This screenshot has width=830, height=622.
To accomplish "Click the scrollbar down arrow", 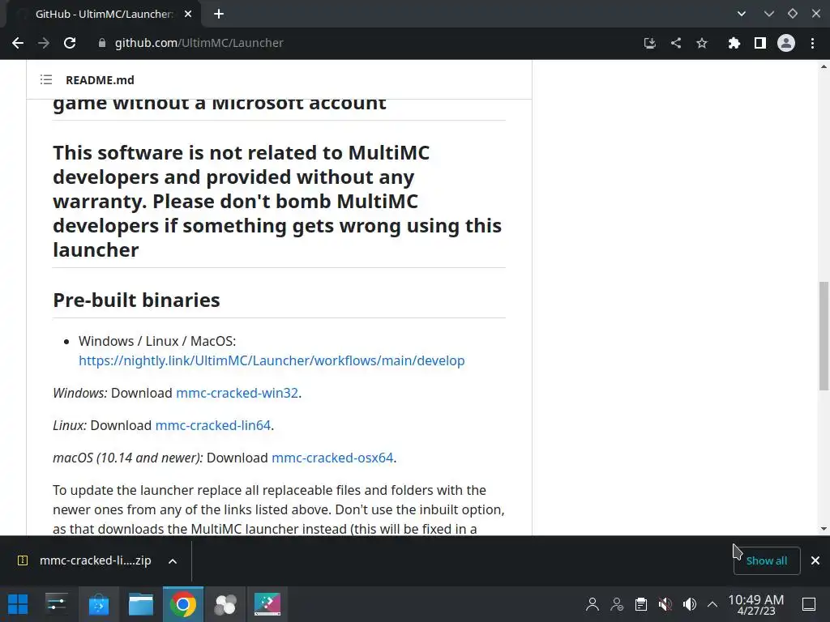I will 824,528.
